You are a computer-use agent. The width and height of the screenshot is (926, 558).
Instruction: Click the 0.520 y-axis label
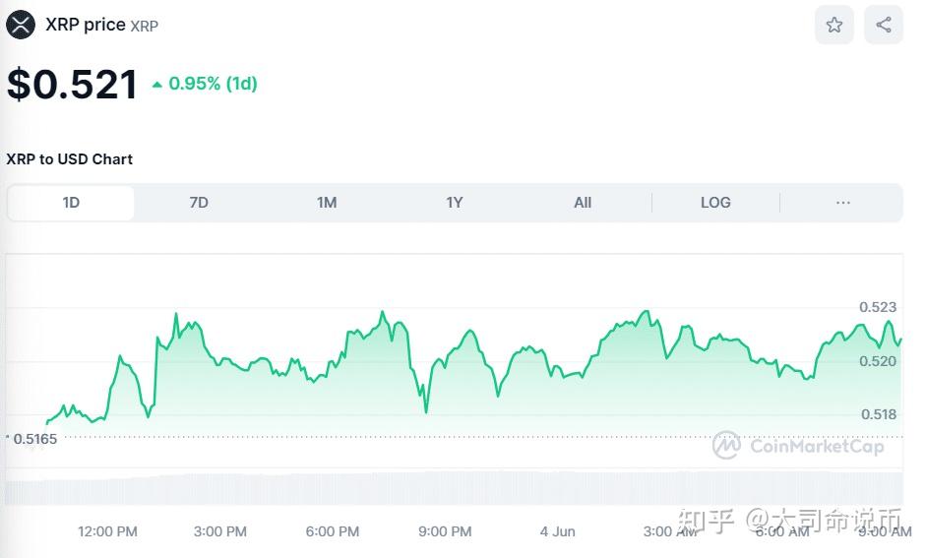point(878,361)
